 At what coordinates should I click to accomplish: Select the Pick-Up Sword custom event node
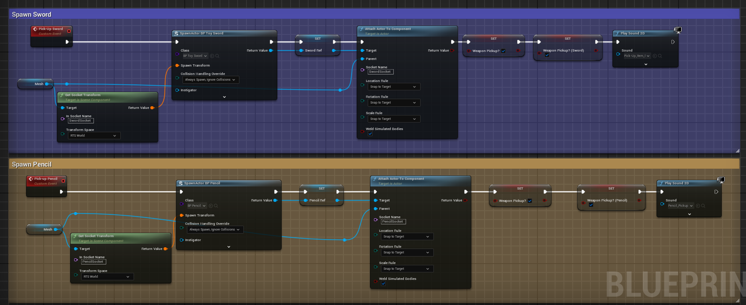(x=51, y=36)
